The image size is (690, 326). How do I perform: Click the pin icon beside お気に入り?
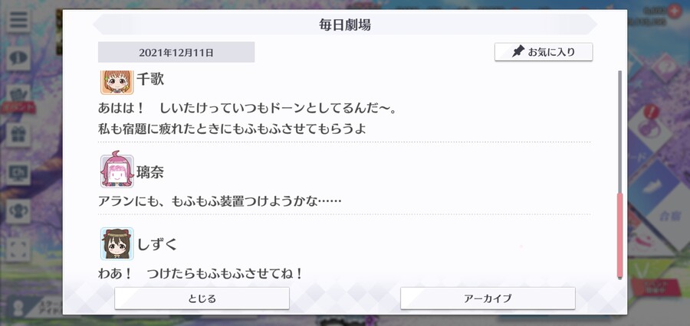click(x=518, y=52)
